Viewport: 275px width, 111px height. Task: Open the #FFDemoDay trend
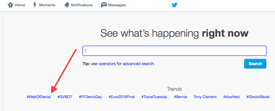(x=90, y=97)
